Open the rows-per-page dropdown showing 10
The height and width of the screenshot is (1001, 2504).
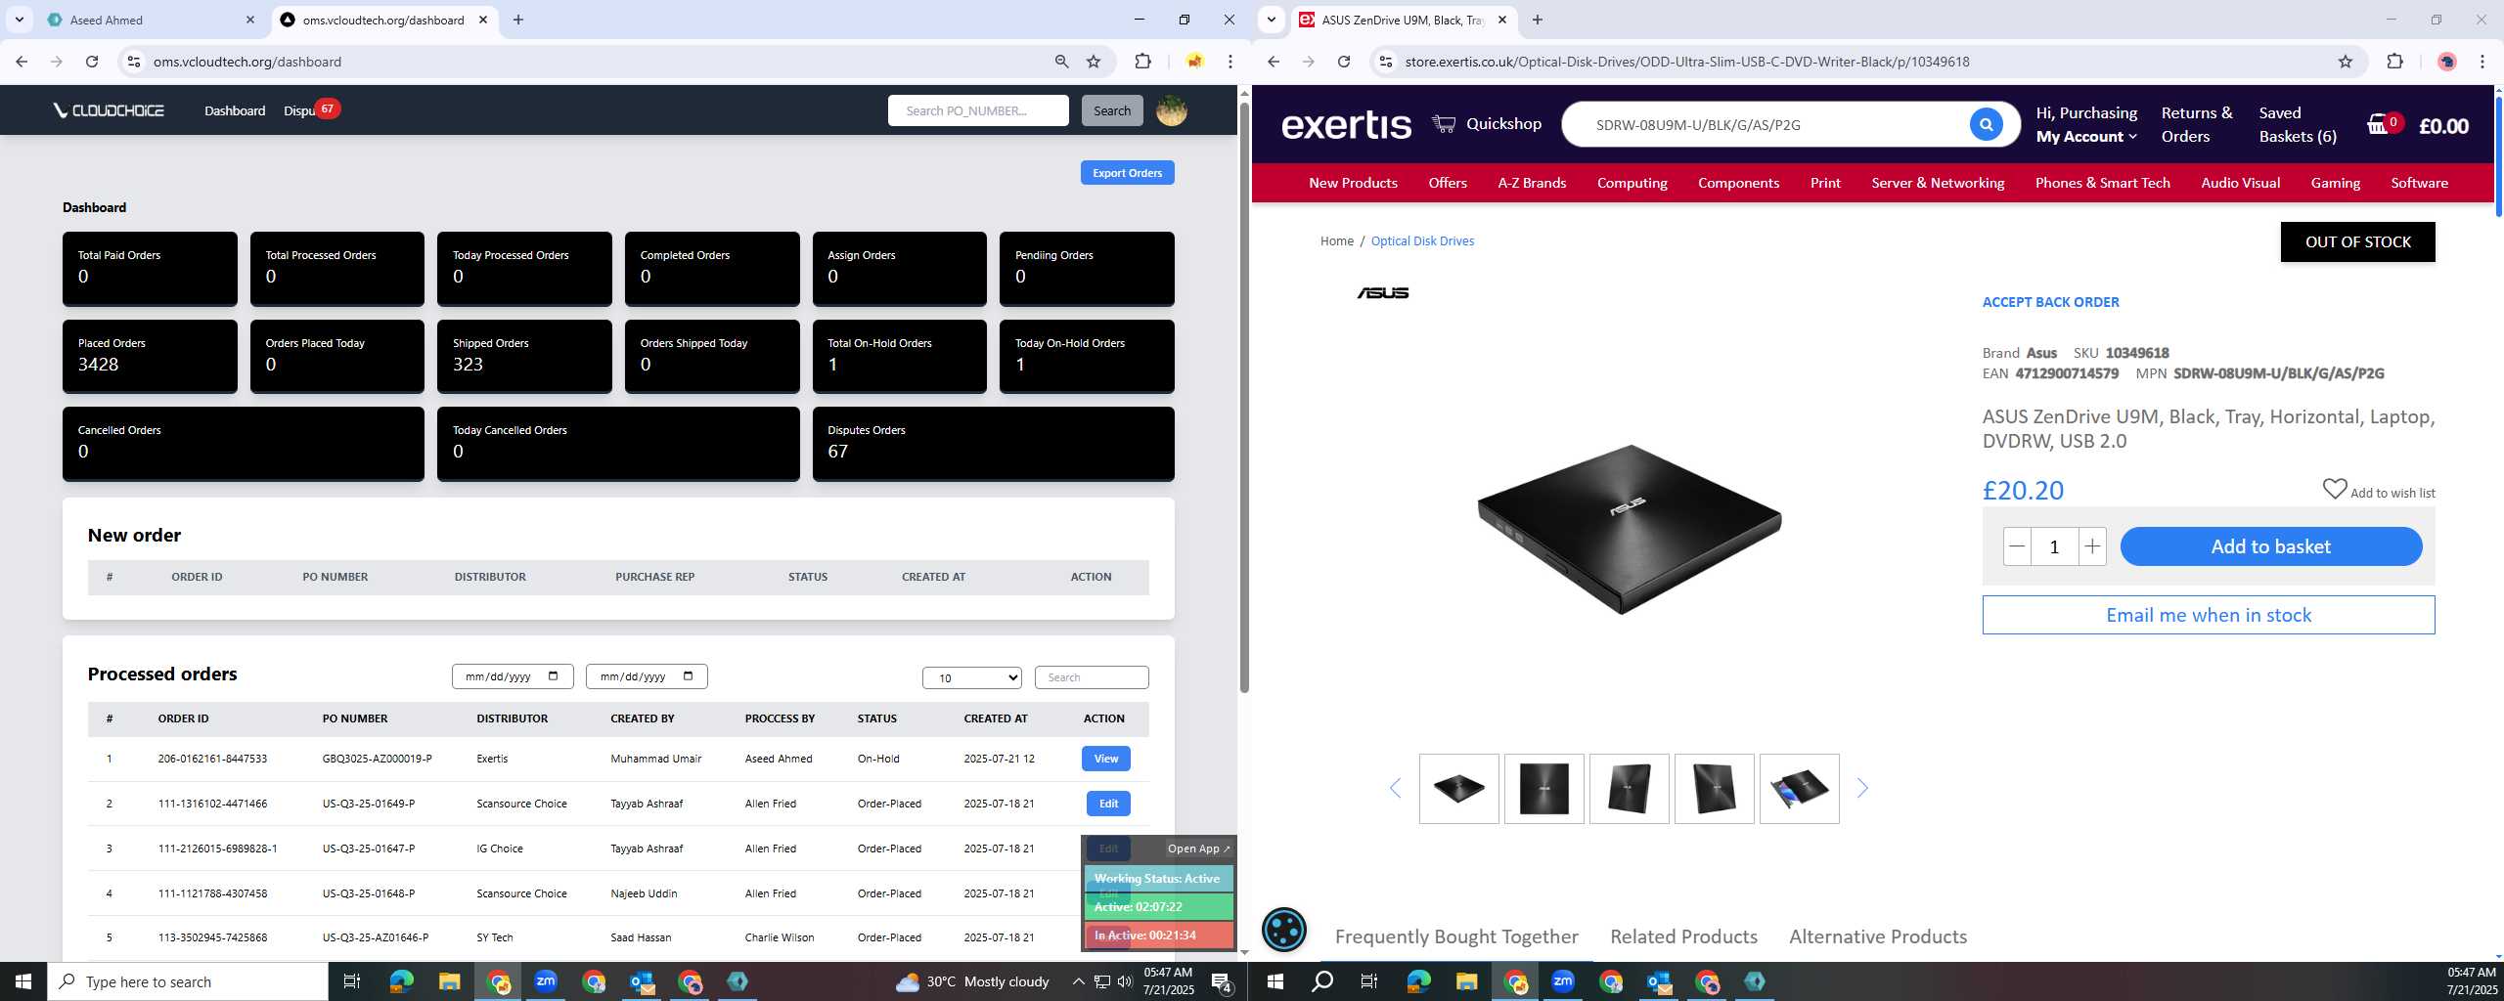coord(971,677)
